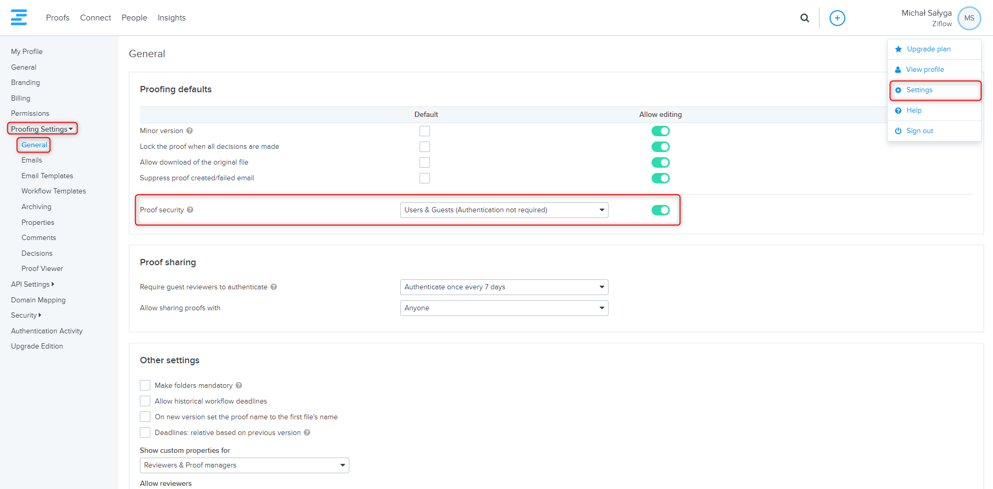This screenshot has height=489, width=993.
Task: Enable Make folders mandatory checkbox
Action: (x=145, y=385)
